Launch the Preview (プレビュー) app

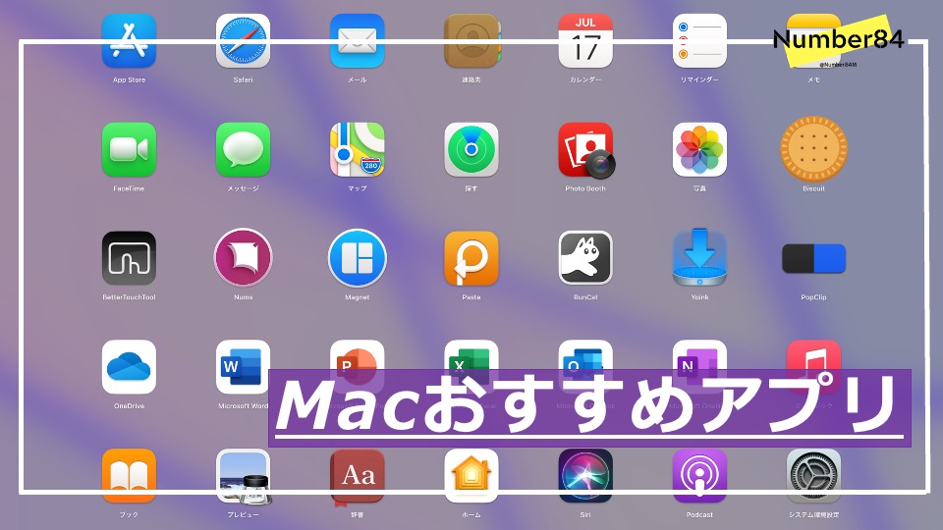[x=244, y=477]
